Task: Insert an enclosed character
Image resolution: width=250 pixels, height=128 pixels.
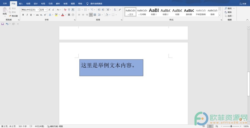Action: click(73, 15)
